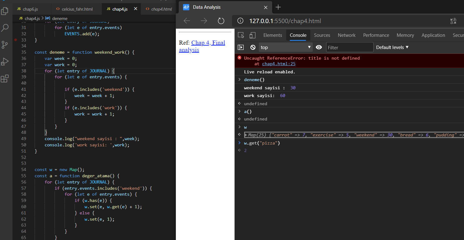Click the 'work sayisi: 60' log line

[x=265, y=96]
